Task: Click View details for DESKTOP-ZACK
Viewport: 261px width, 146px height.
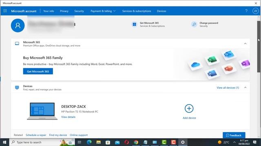Action: tap(68, 117)
